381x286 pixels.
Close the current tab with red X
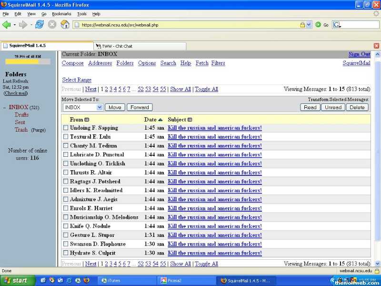point(376,46)
